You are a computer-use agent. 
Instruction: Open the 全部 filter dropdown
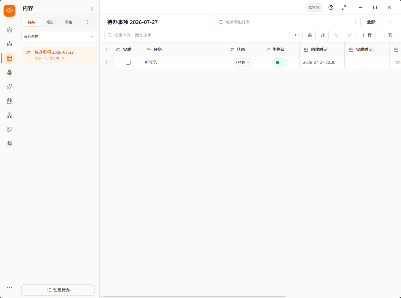tap(379, 22)
